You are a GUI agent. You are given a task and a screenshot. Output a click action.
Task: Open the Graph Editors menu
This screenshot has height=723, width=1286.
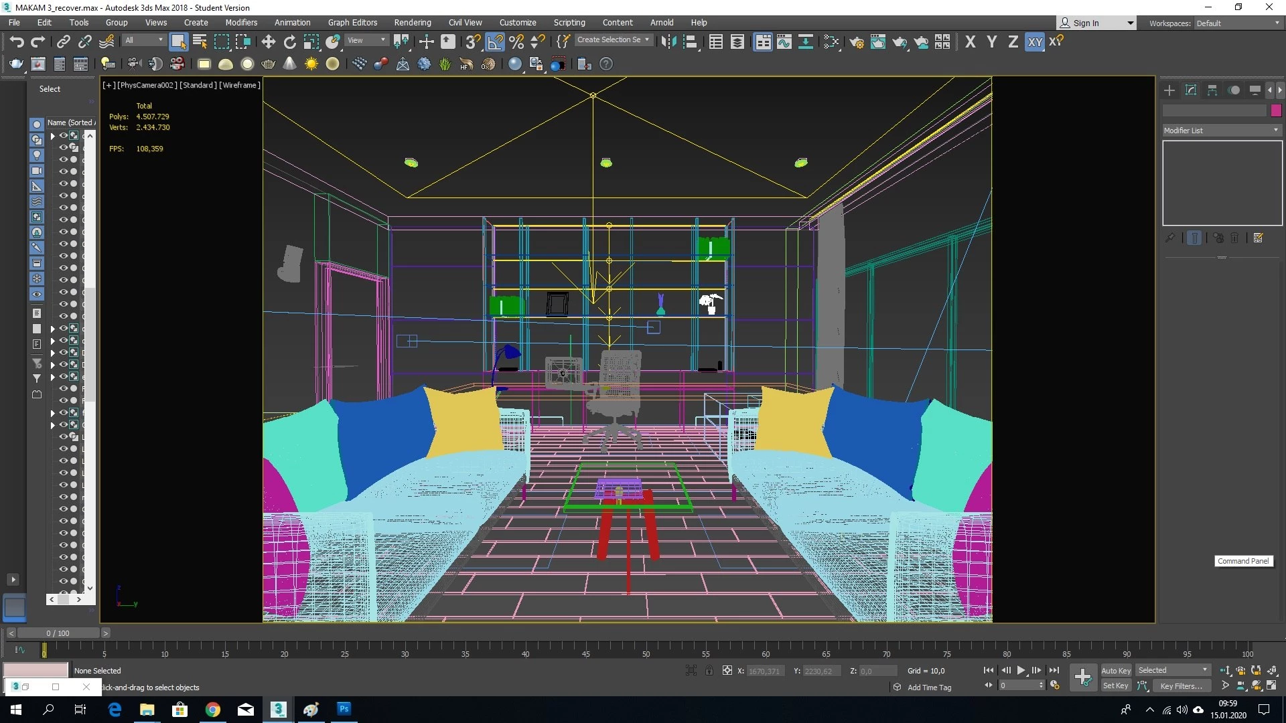[352, 22]
